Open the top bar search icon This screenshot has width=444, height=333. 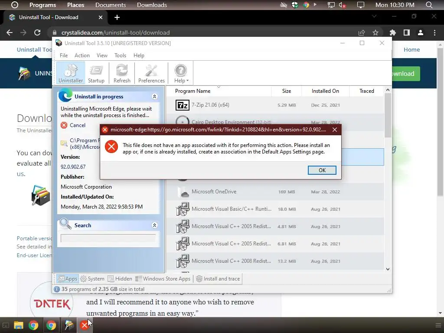coord(429,5)
